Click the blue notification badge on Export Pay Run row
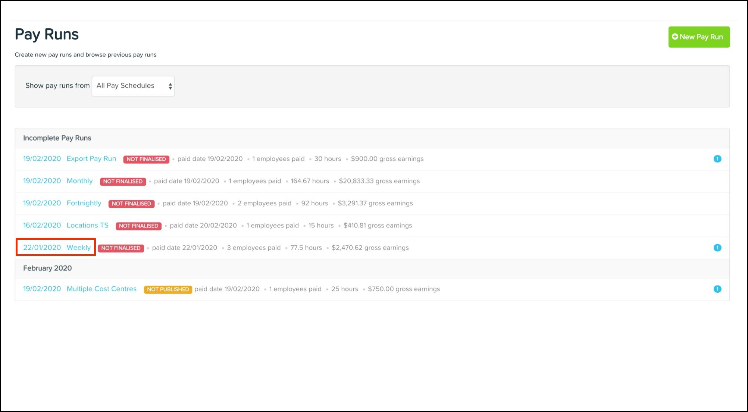 coord(717,159)
